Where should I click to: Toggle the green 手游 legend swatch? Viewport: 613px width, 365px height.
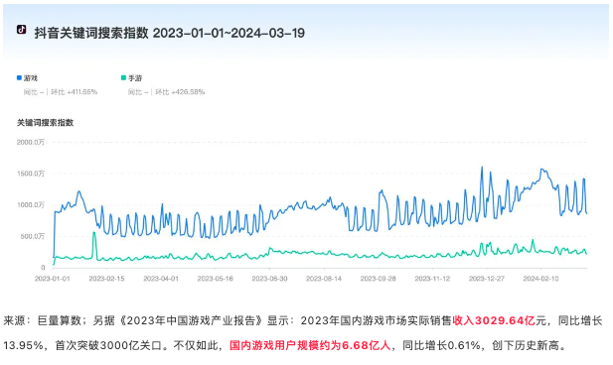[x=123, y=78]
